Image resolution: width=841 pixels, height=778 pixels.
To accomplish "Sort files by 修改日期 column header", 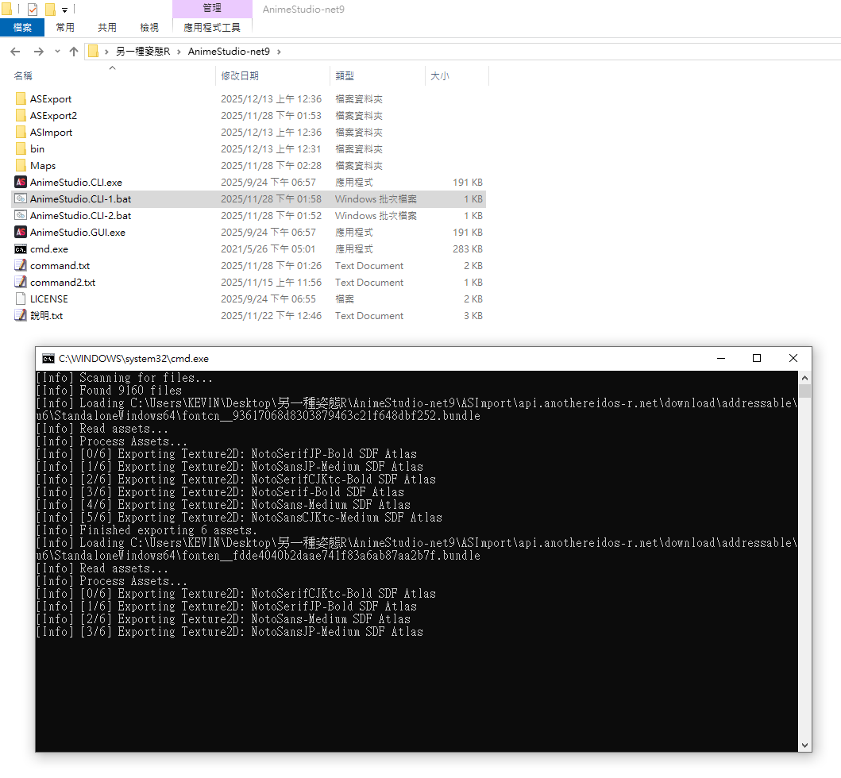I will coord(240,76).
